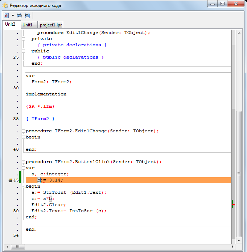Switch to the Unit1 tab

[x=28, y=25]
